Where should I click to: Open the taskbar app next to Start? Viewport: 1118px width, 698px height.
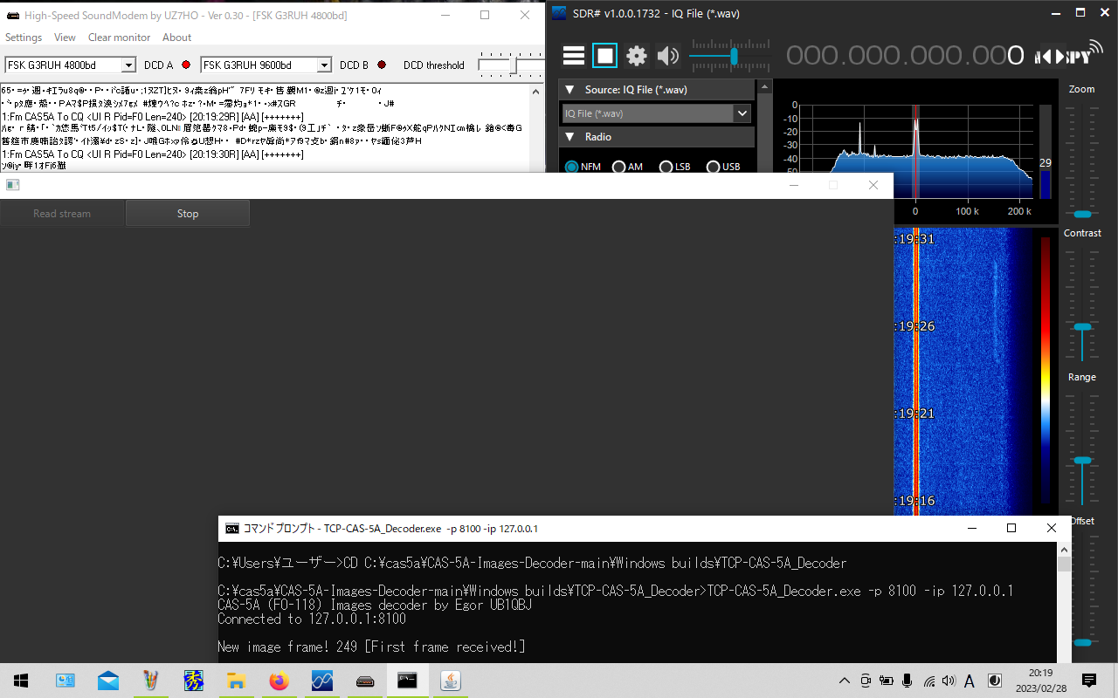tap(66, 681)
